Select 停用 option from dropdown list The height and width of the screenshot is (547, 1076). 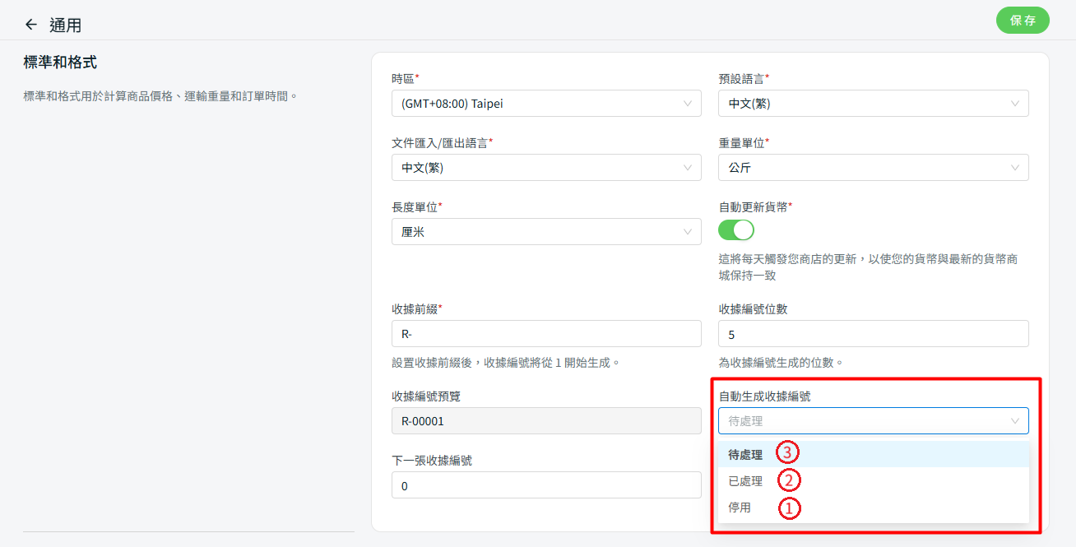(x=740, y=508)
